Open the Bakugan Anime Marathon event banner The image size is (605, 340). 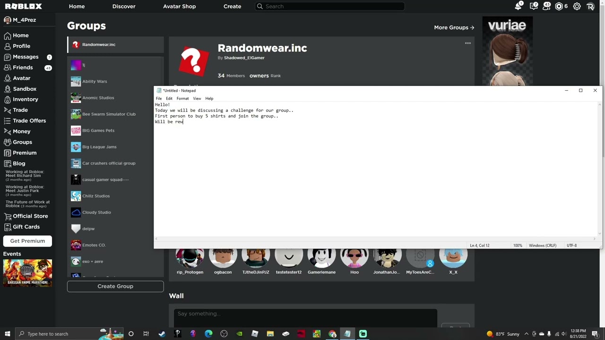[x=27, y=273]
